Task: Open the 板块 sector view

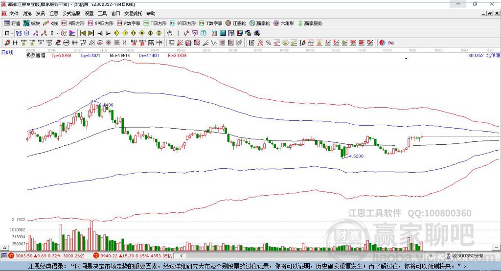Action: point(31,23)
